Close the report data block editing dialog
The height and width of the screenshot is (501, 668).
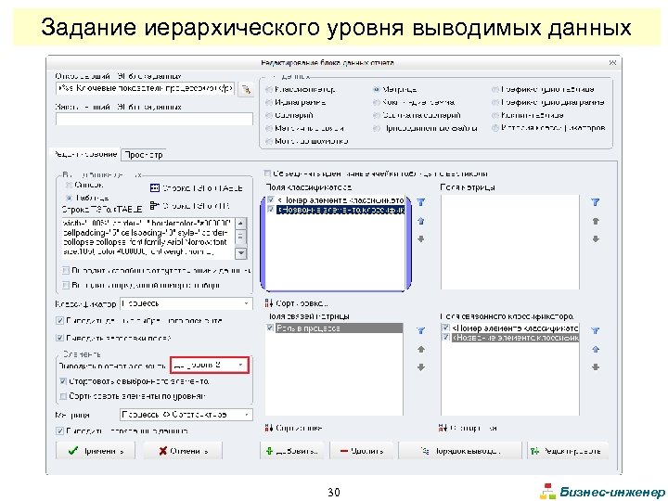pos(612,63)
